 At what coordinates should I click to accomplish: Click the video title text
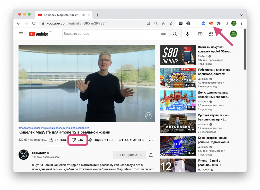(64, 132)
